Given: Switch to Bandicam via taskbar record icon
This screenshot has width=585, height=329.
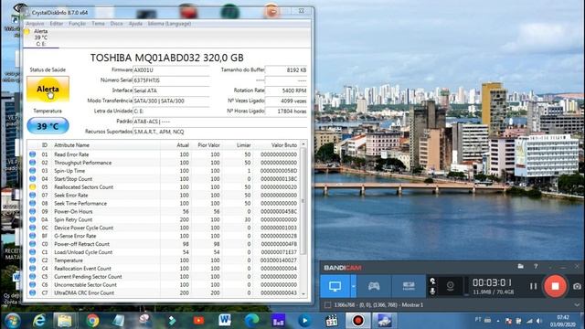Looking at the screenshot, I should 357,321.
